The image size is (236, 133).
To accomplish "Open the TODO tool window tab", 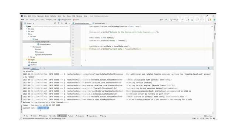I will (x=34, y=116).
